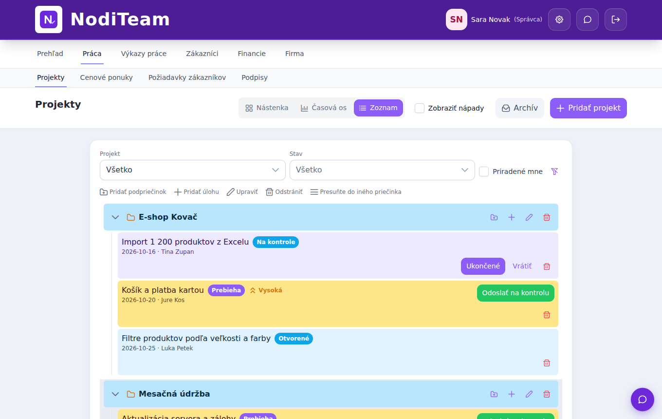Open the settings gear in header

point(559,19)
